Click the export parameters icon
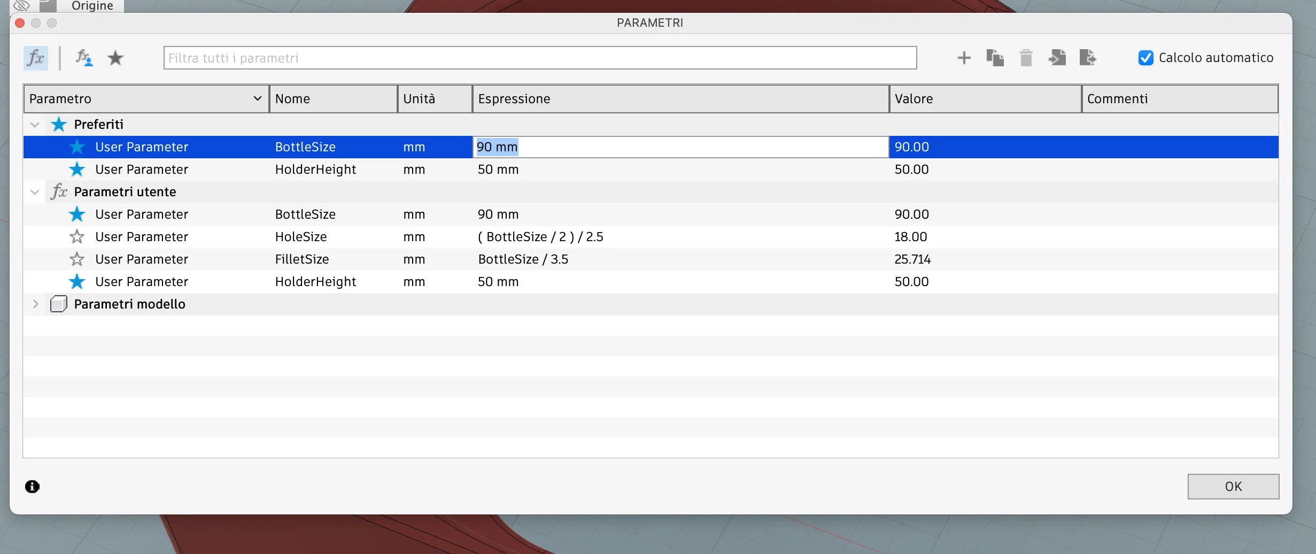 [x=1088, y=58]
